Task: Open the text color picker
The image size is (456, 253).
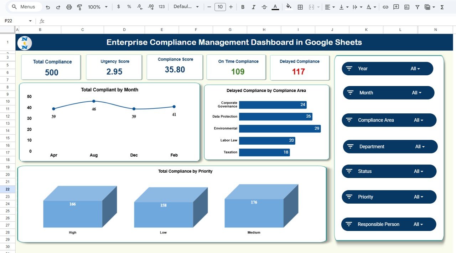Action: pos(275,6)
